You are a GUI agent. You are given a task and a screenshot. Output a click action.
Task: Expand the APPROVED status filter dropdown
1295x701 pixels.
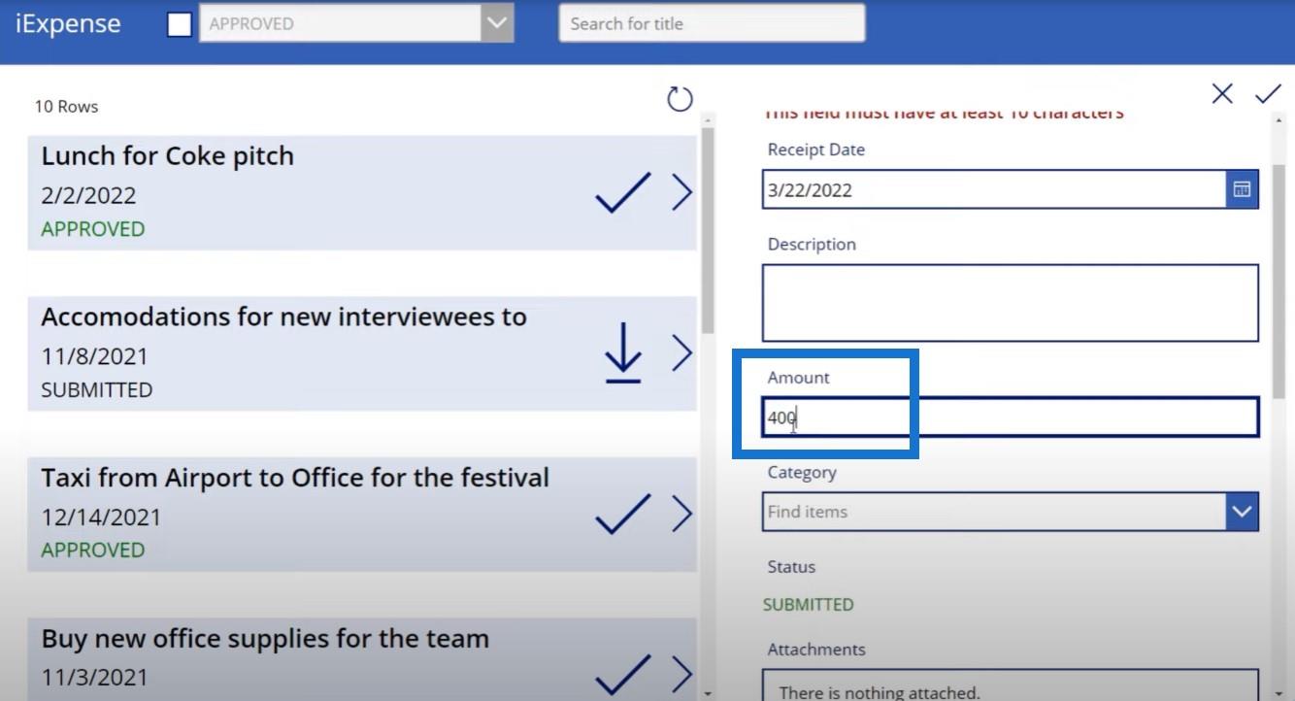(497, 23)
